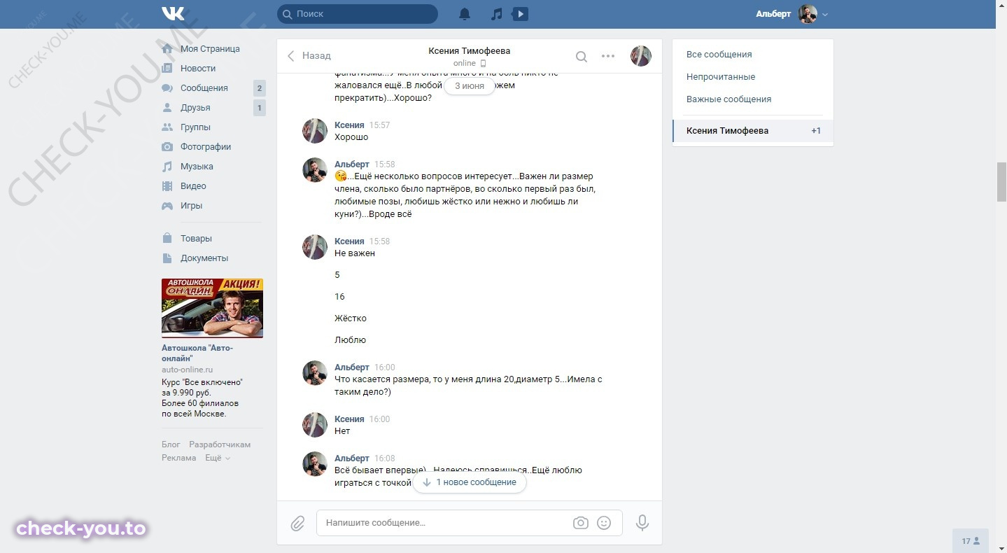Click the page vertical scrollbar thumb
Screen dimensions: 1007x553
[x=1001, y=182]
